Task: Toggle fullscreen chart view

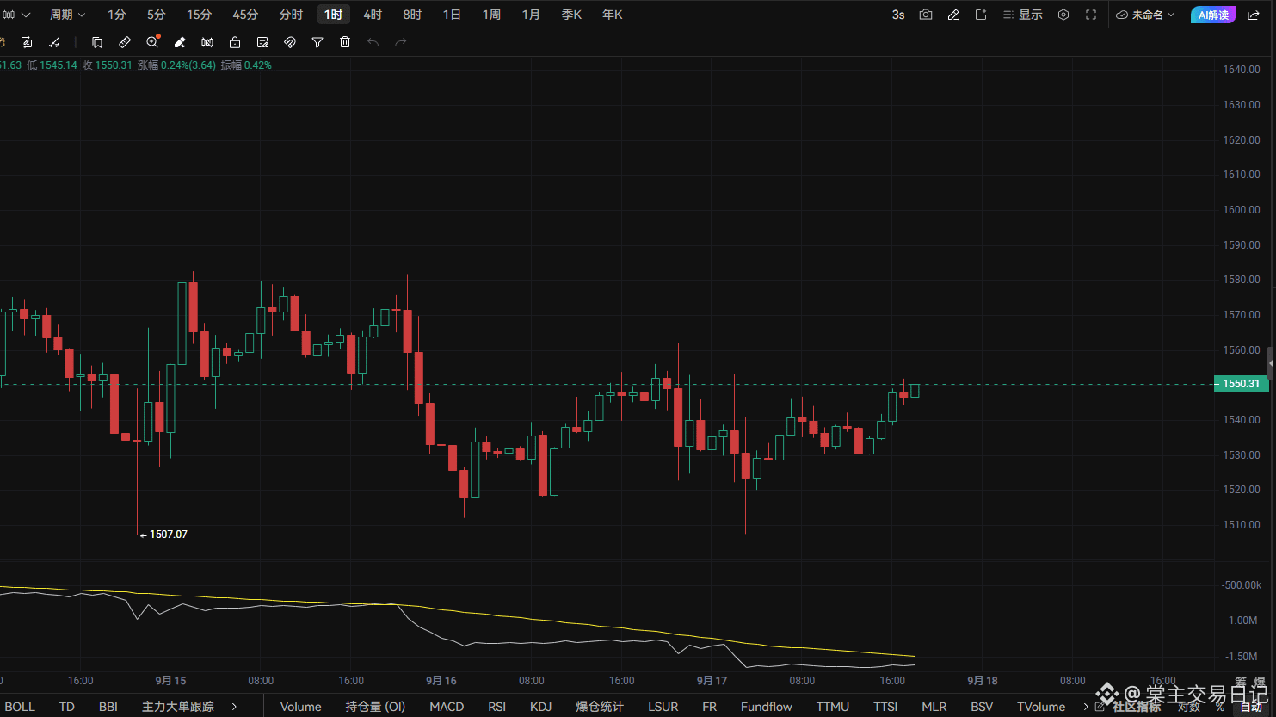Action: coord(1091,15)
